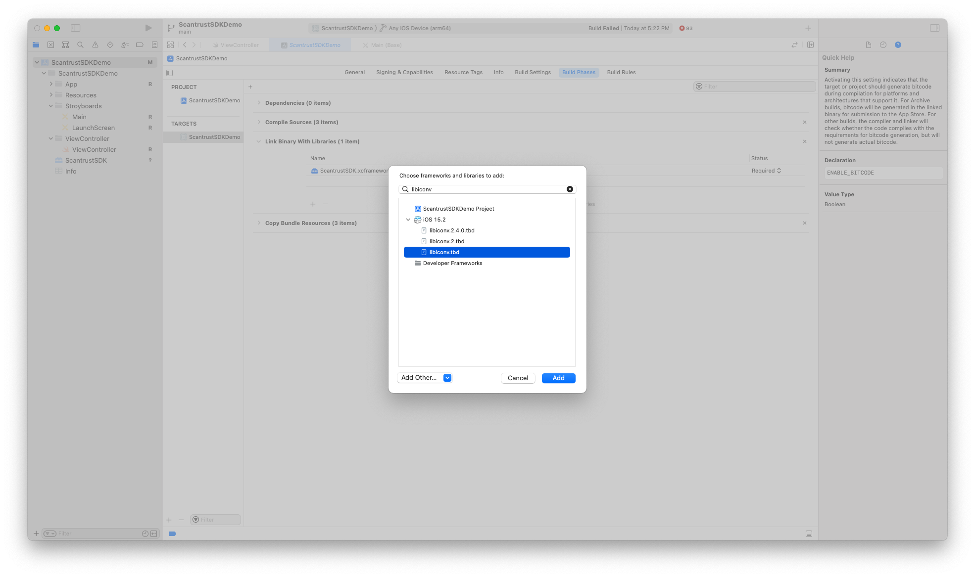975x577 pixels.
Task: Click the libiconv search input field
Action: 487,189
